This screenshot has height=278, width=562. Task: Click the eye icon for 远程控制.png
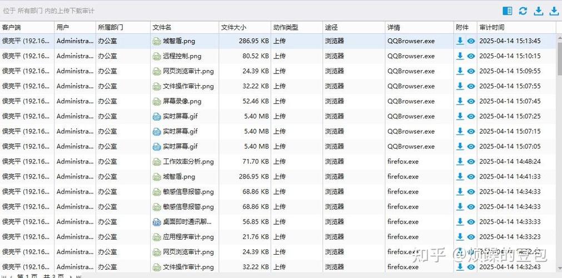pos(471,56)
